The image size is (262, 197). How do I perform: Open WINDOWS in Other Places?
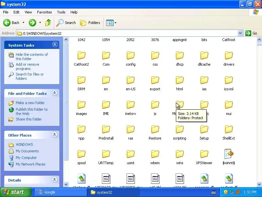coord(24,144)
